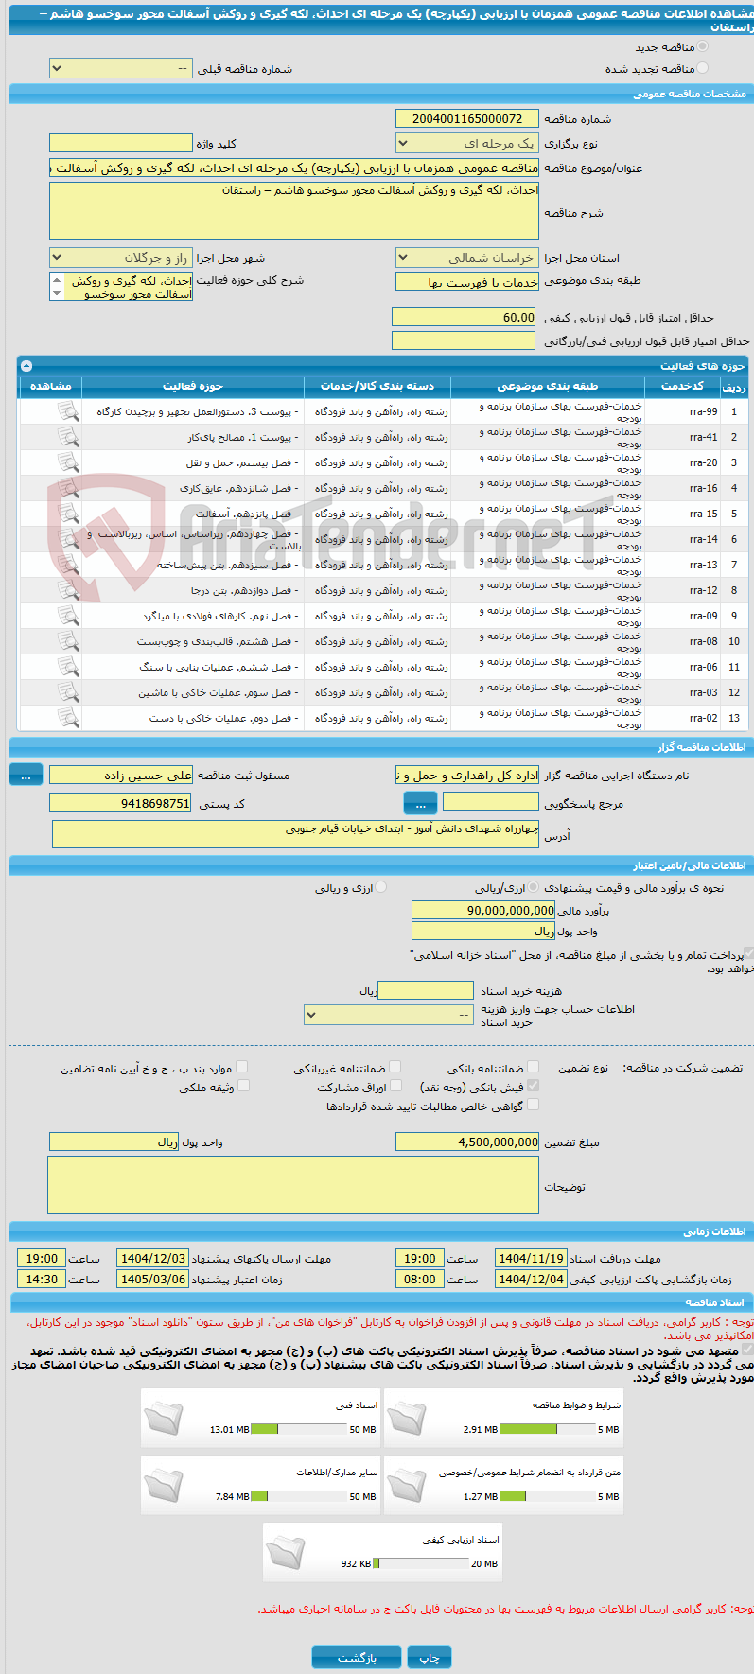This screenshot has height=1674, width=754.
Task: Click the اسناد فنی size progress bar
Action: tap(299, 1429)
